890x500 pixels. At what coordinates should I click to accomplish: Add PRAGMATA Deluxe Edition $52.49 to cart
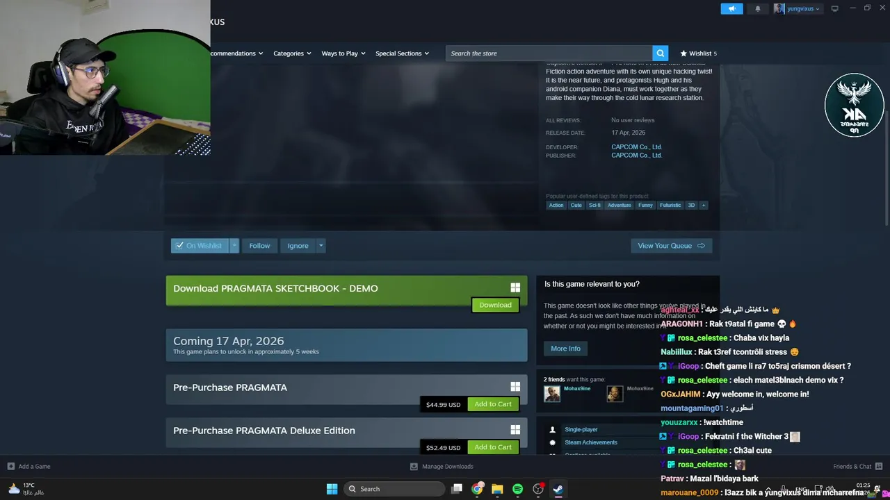click(x=493, y=447)
